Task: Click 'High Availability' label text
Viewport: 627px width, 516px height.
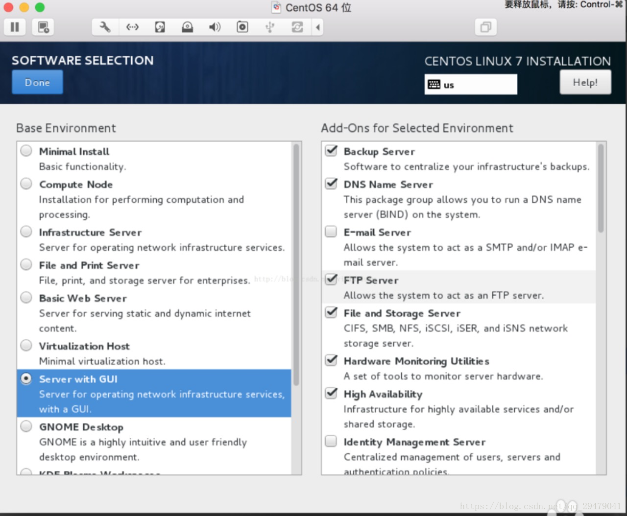Action: [x=383, y=395]
